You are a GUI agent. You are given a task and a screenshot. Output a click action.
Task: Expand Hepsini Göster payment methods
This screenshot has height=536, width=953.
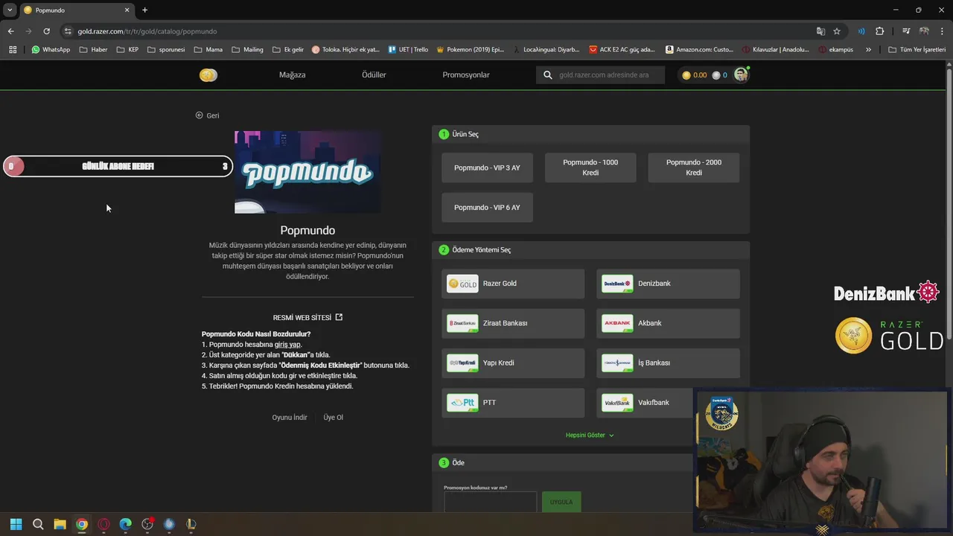pos(590,435)
